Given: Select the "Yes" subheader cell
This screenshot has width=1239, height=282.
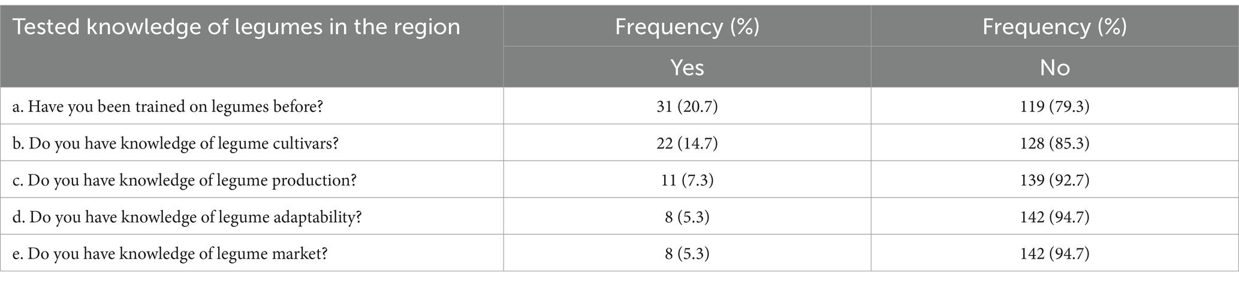Looking at the screenshot, I should click(687, 68).
